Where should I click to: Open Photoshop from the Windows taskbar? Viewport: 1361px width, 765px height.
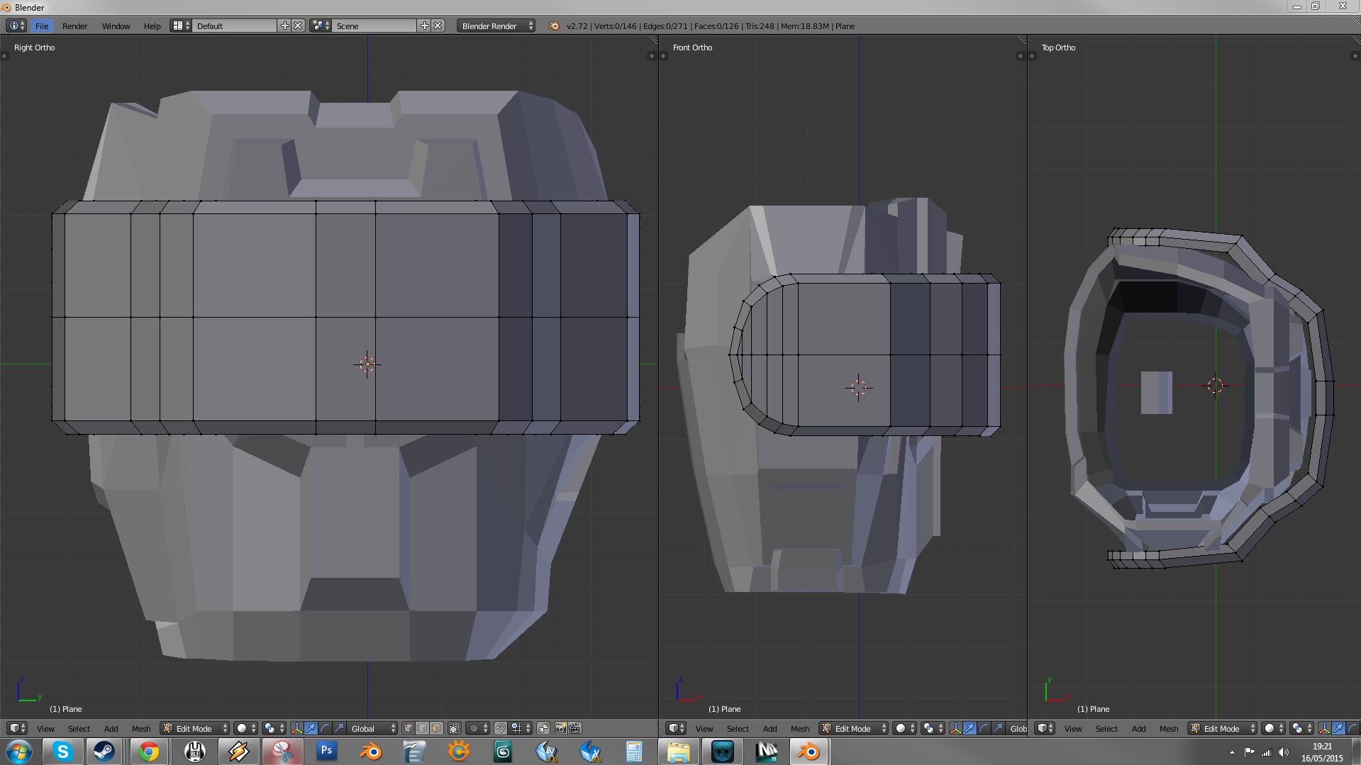326,751
